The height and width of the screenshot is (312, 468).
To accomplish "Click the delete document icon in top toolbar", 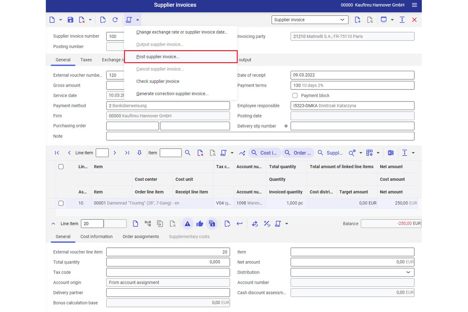I will coord(82,20).
